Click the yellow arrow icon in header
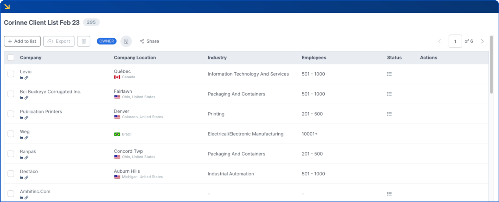The width and height of the screenshot is (499, 202). click(x=7, y=7)
